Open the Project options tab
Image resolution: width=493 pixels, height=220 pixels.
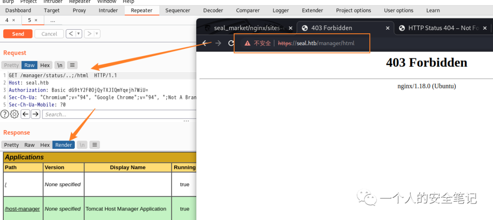pyautogui.click(x=353, y=10)
